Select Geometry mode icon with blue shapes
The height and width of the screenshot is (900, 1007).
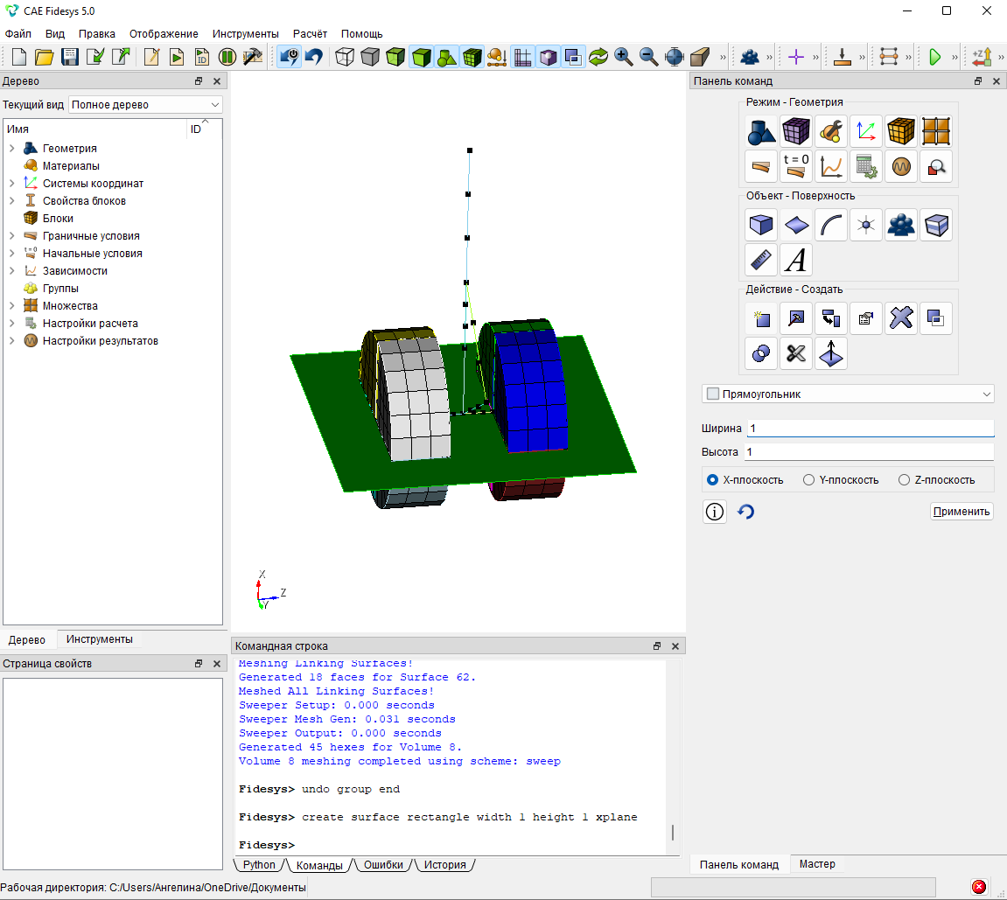point(761,131)
